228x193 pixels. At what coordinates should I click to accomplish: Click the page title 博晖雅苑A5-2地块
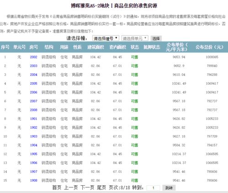(90, 6)
